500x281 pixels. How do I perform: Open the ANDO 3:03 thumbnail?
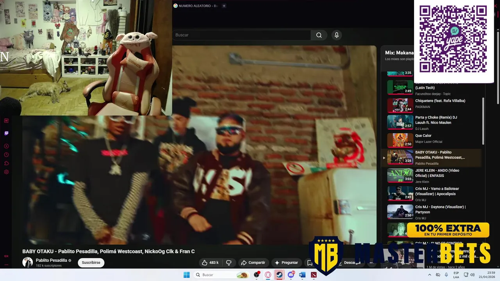[x=400, y=176]
